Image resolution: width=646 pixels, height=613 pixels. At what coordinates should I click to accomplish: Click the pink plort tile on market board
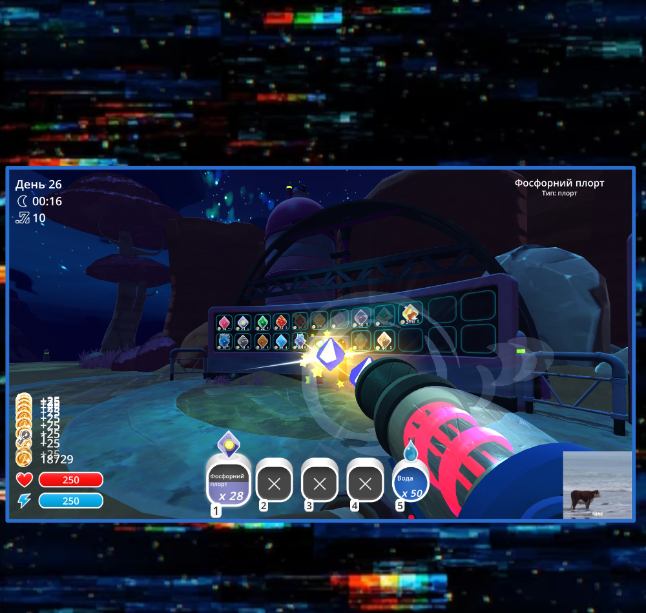(x=224, y=323)
